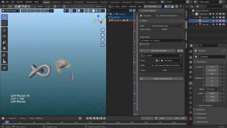Click the Scale X value field
The image size is (227, 128).
point(212,94)
